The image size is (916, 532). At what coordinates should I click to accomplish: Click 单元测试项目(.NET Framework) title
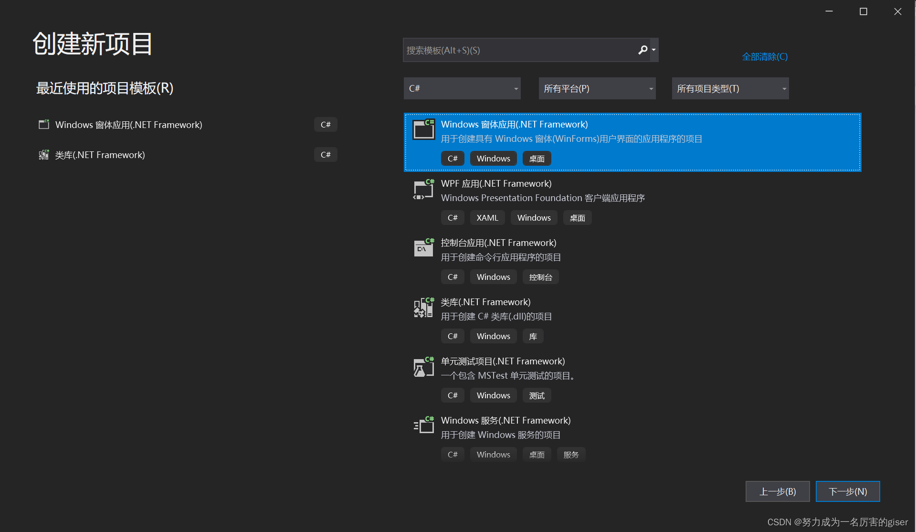click(503, 361)
